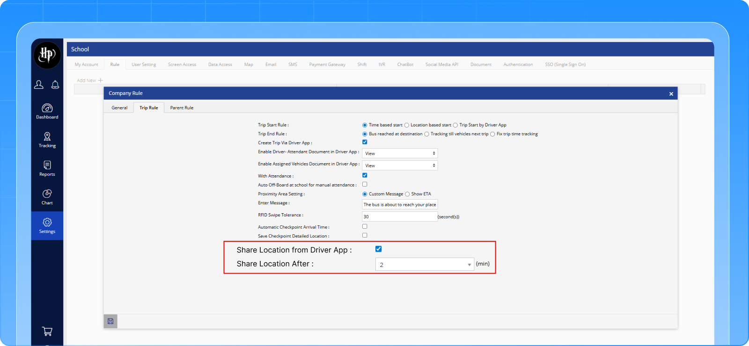Switch to the Parent Rule tab
This screenshot has width=749, height=346.
point(182,108)
